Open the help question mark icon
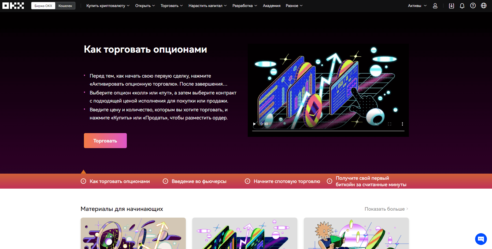Viewport: 492px width, 249px height. click(473, 6)
